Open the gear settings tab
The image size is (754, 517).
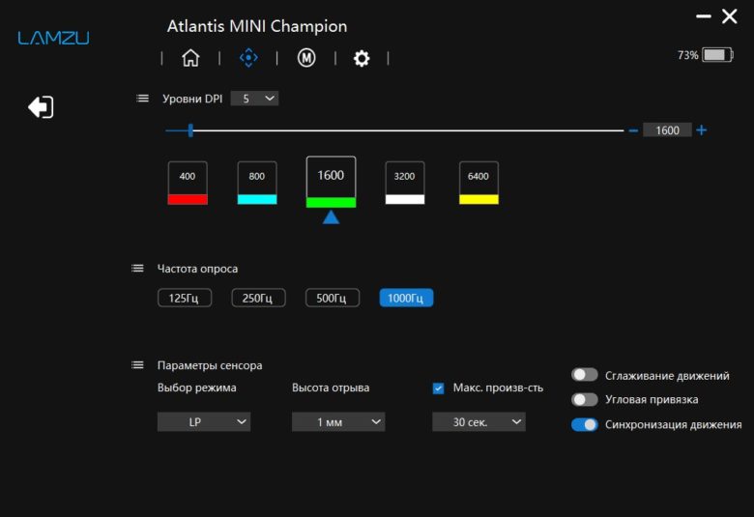click(362, 58)
